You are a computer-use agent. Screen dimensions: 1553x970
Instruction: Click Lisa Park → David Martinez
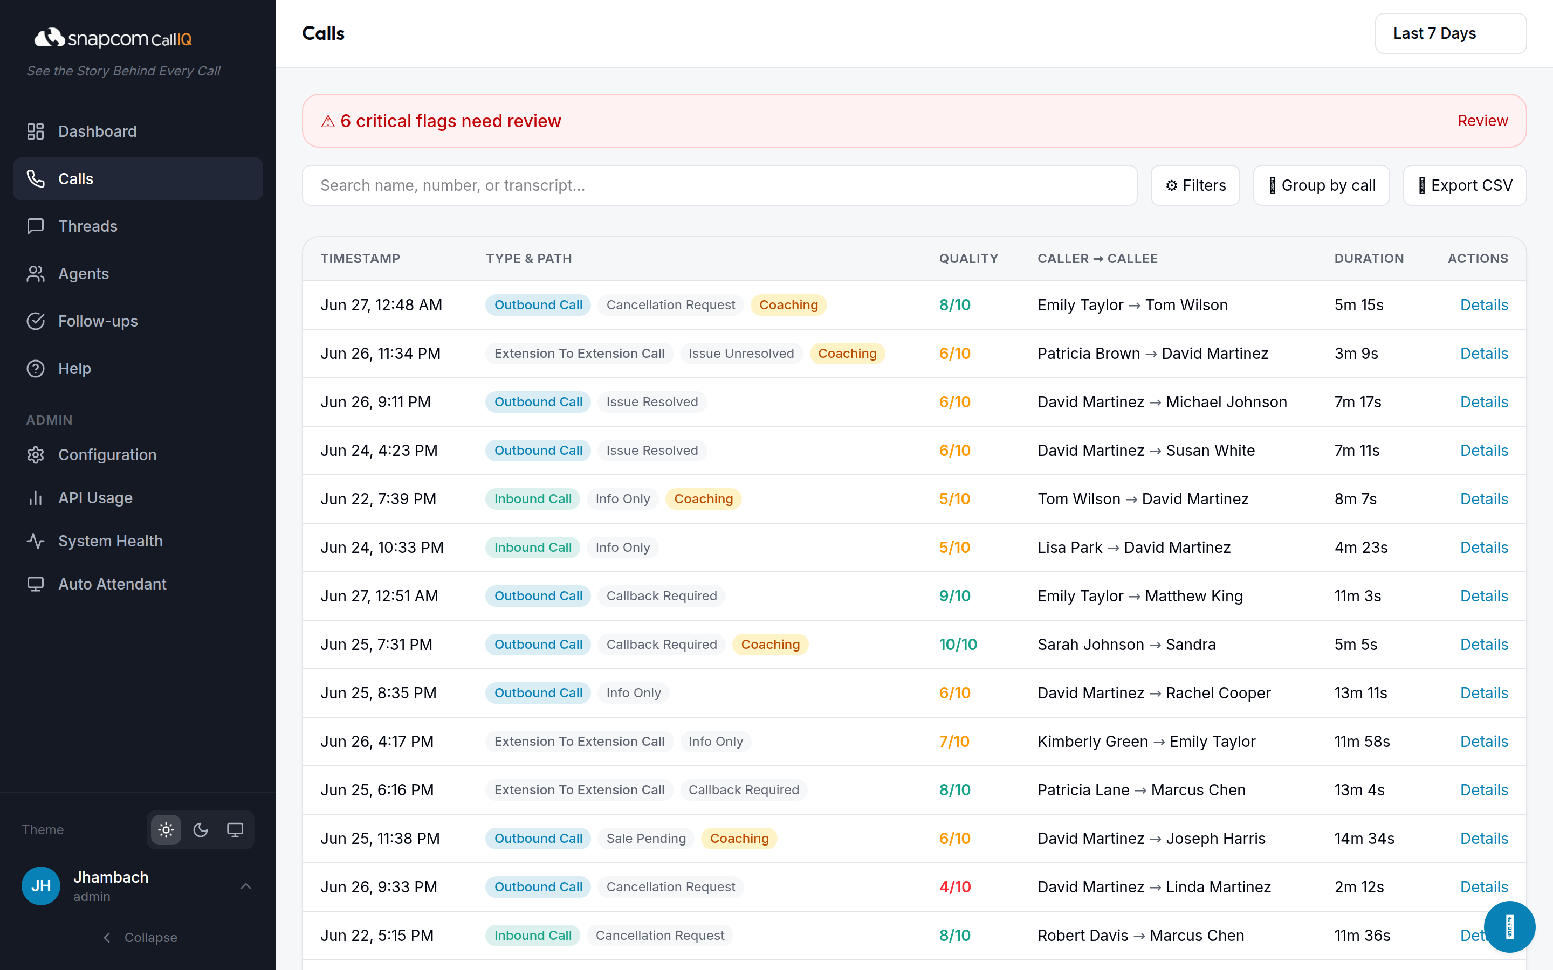coord(1134,548)
